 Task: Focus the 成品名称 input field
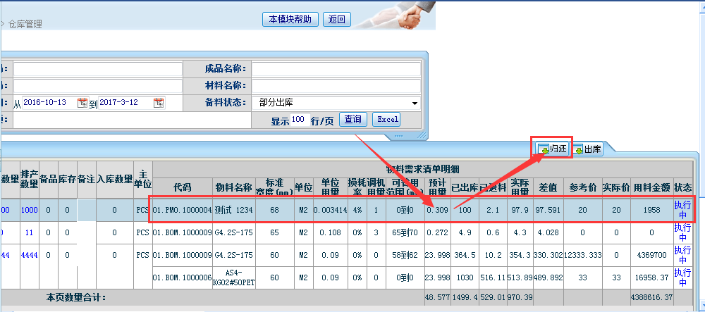click(336, 69)
